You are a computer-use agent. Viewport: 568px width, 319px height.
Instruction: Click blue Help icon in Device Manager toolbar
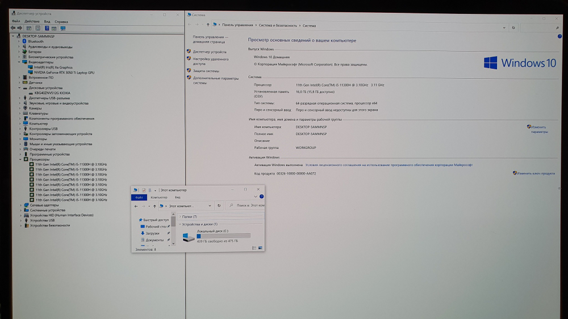point(47,28)
